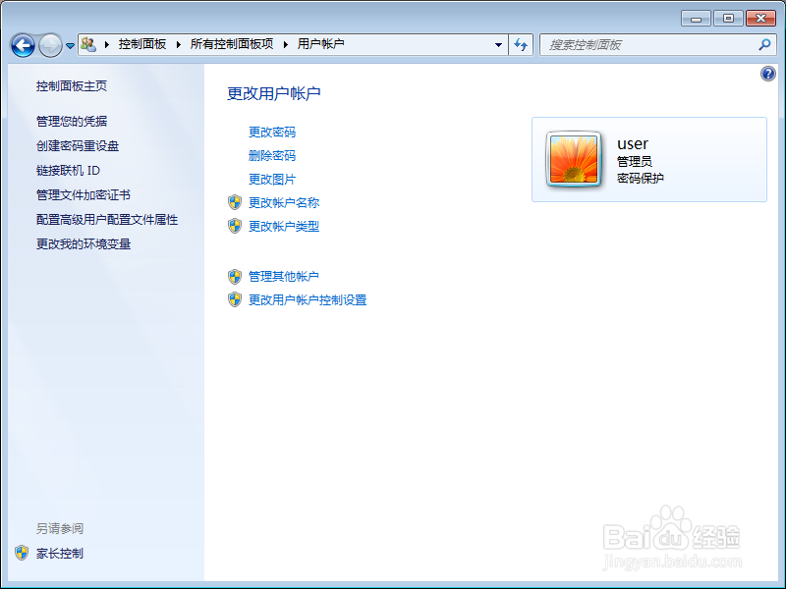This screenshot has height=589, width=786.
Task: Click the 链接联机 ID link
Action: point(68,170)
